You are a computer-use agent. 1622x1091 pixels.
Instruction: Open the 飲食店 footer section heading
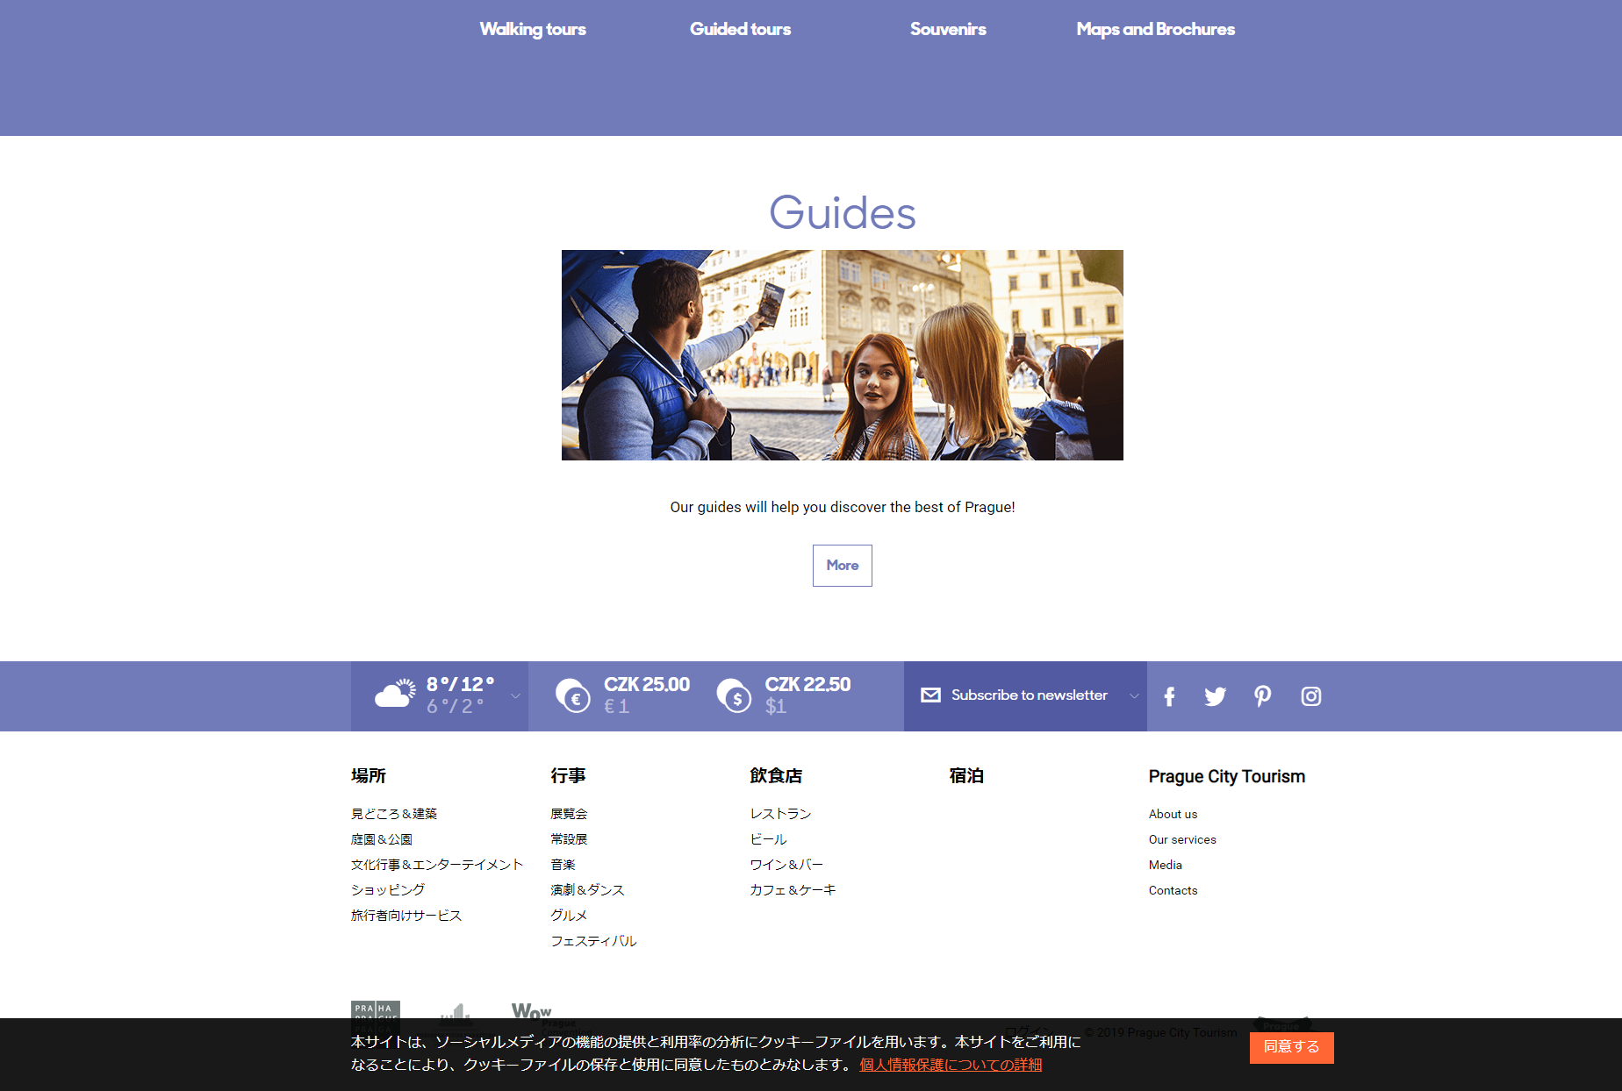(776, 775)
